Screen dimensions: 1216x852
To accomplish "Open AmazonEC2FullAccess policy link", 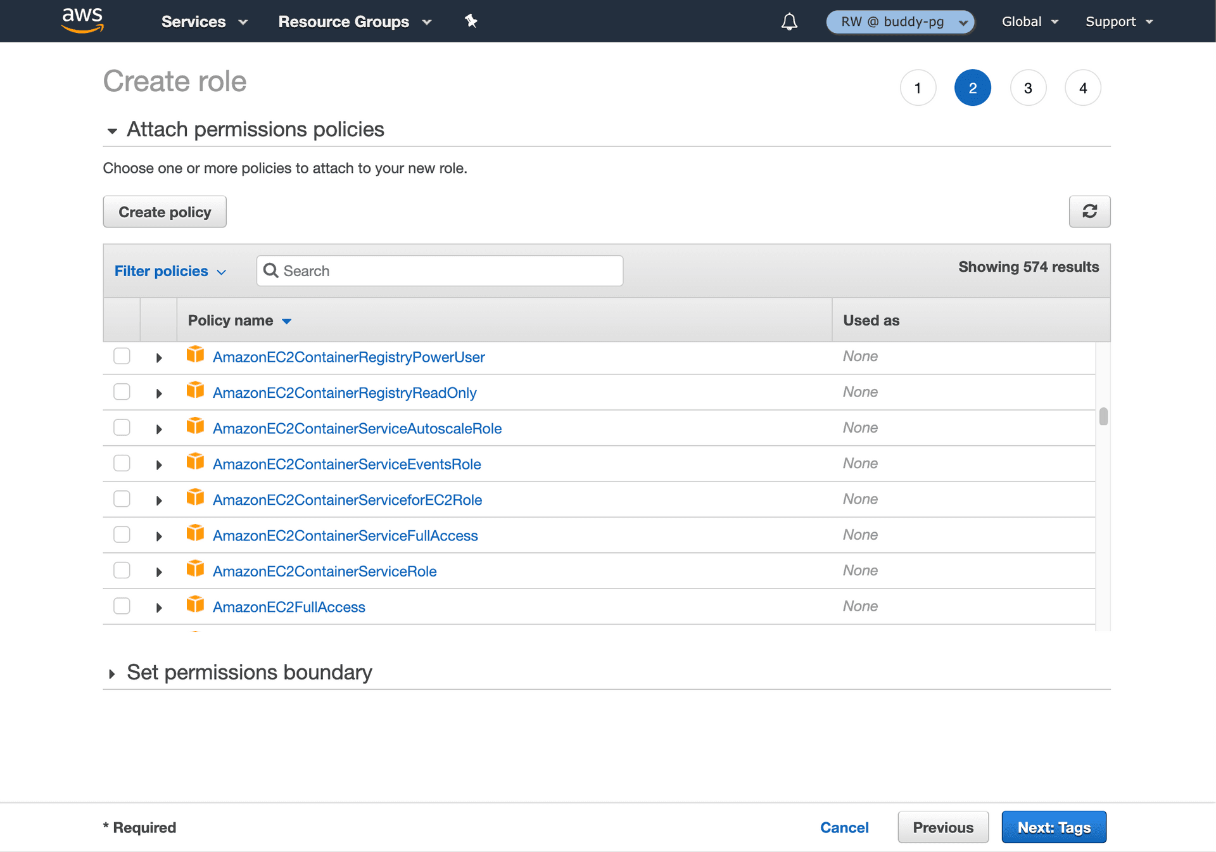I will pyautogui.click(x=289, y=607).
